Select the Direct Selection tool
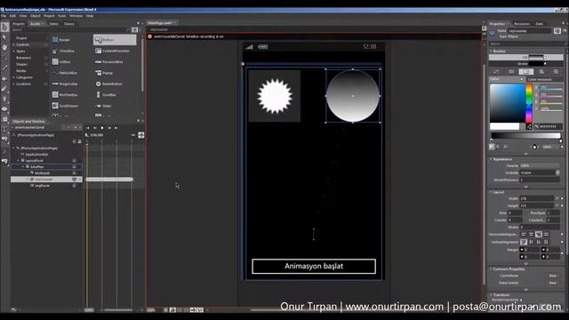Image resolution: width=569 pixels, height=320 pixels. point(4,37)
